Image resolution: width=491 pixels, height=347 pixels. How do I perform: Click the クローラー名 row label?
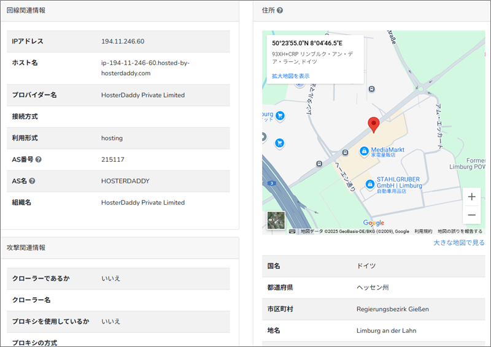(x=31, y=300)
